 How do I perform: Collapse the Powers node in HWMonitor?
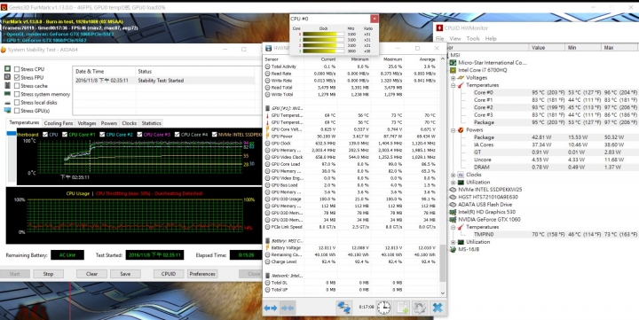(x=454, y=130)
